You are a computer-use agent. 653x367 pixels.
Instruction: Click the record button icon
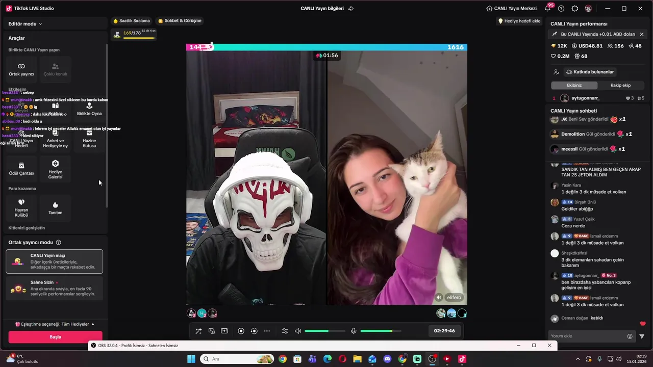(x=241, y=331)
